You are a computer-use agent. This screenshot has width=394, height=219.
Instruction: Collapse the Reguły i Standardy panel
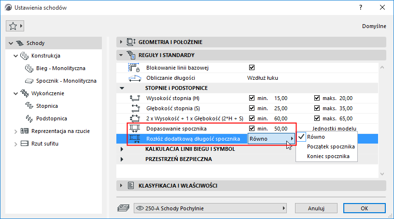pos(121,55)
